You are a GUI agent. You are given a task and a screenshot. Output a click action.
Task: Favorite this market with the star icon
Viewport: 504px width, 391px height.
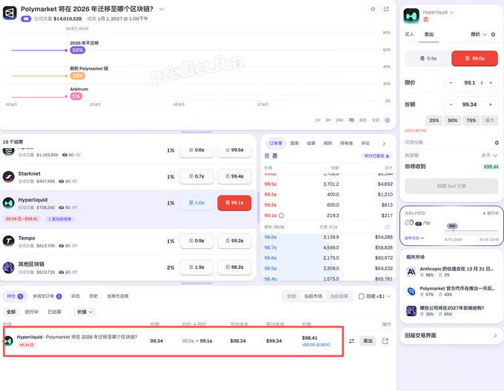373,9
